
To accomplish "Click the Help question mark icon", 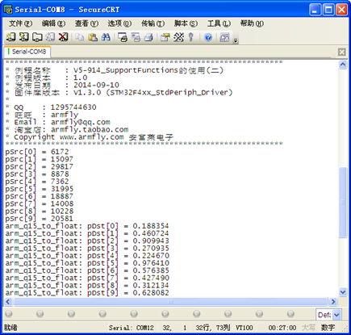I will coord(208,37).
